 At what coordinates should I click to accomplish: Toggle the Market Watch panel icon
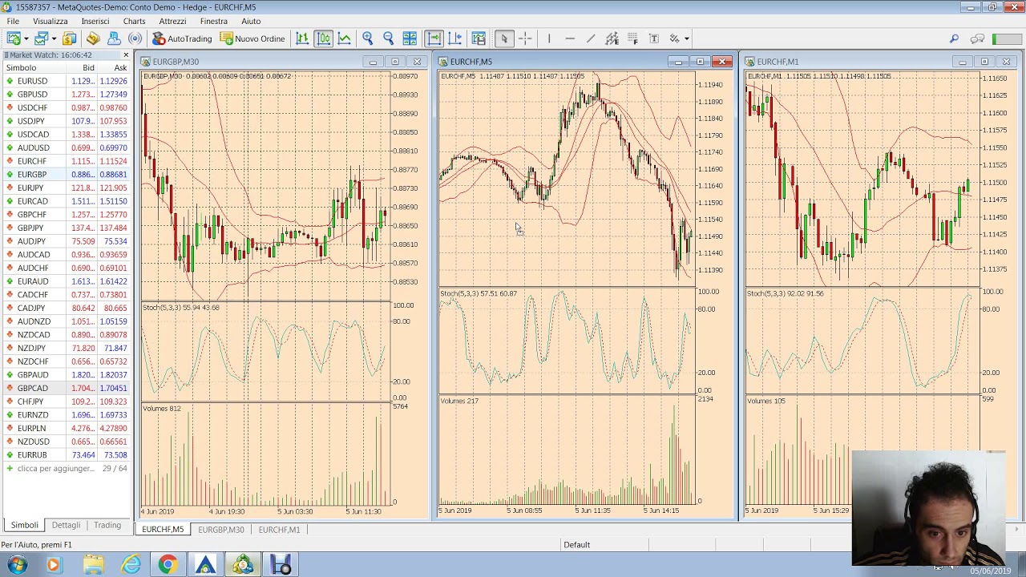coord(70,38)
